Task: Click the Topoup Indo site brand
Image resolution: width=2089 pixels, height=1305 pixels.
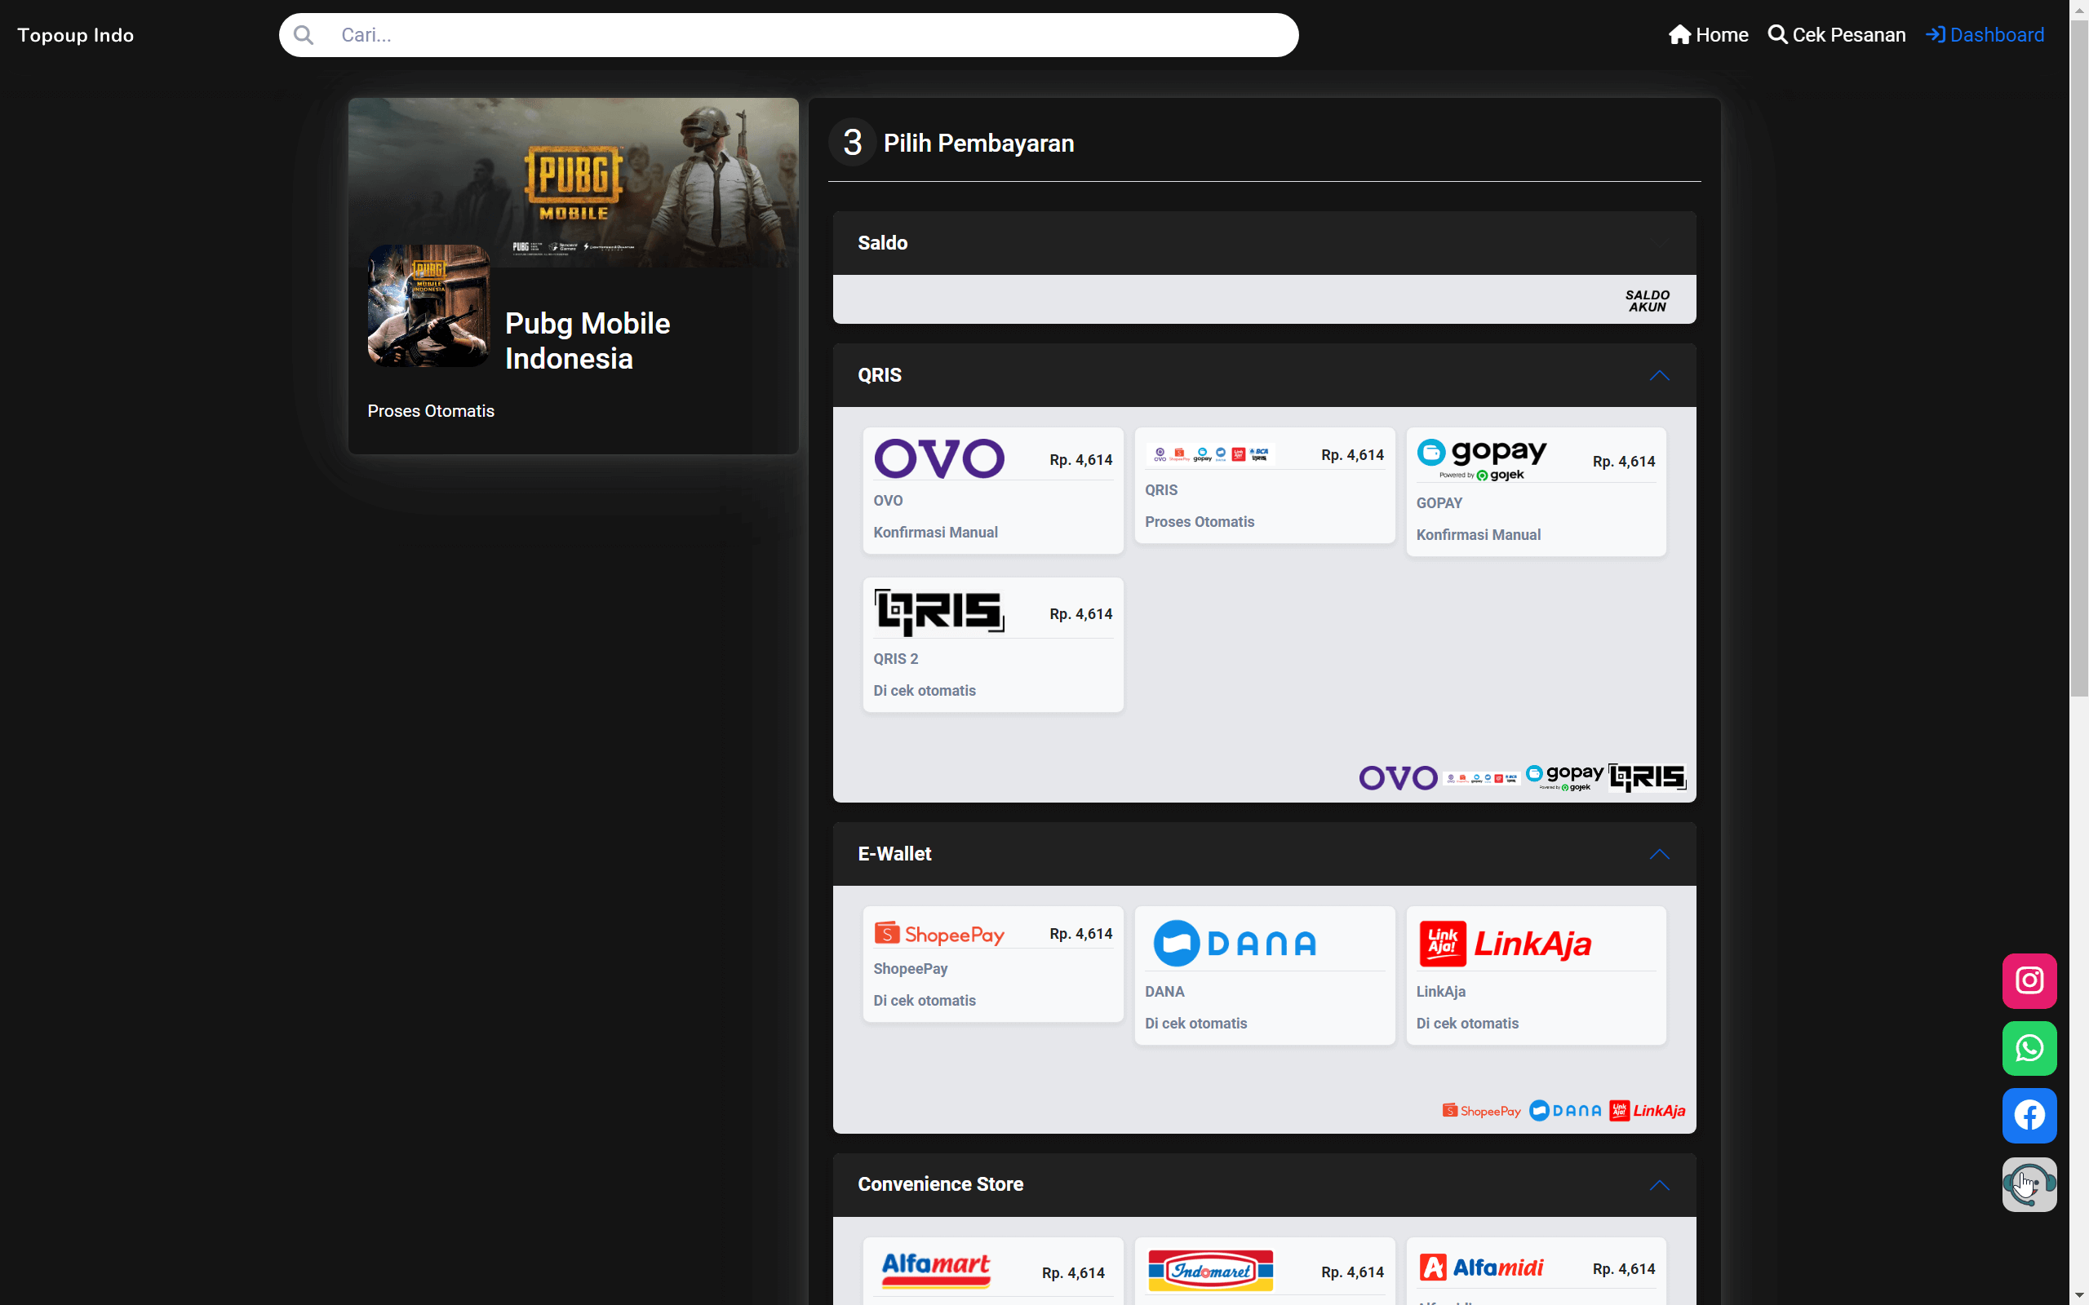Action: pos(75,35)
